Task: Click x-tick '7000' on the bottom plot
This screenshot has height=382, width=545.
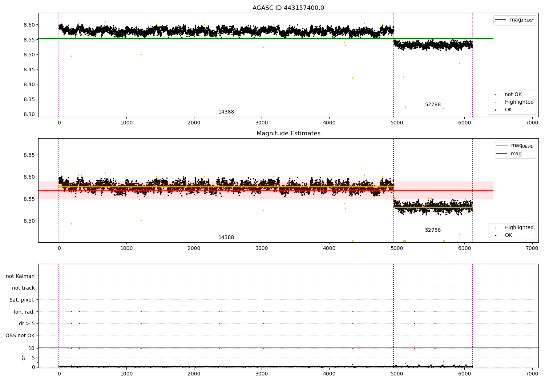Action: point(532,374)
